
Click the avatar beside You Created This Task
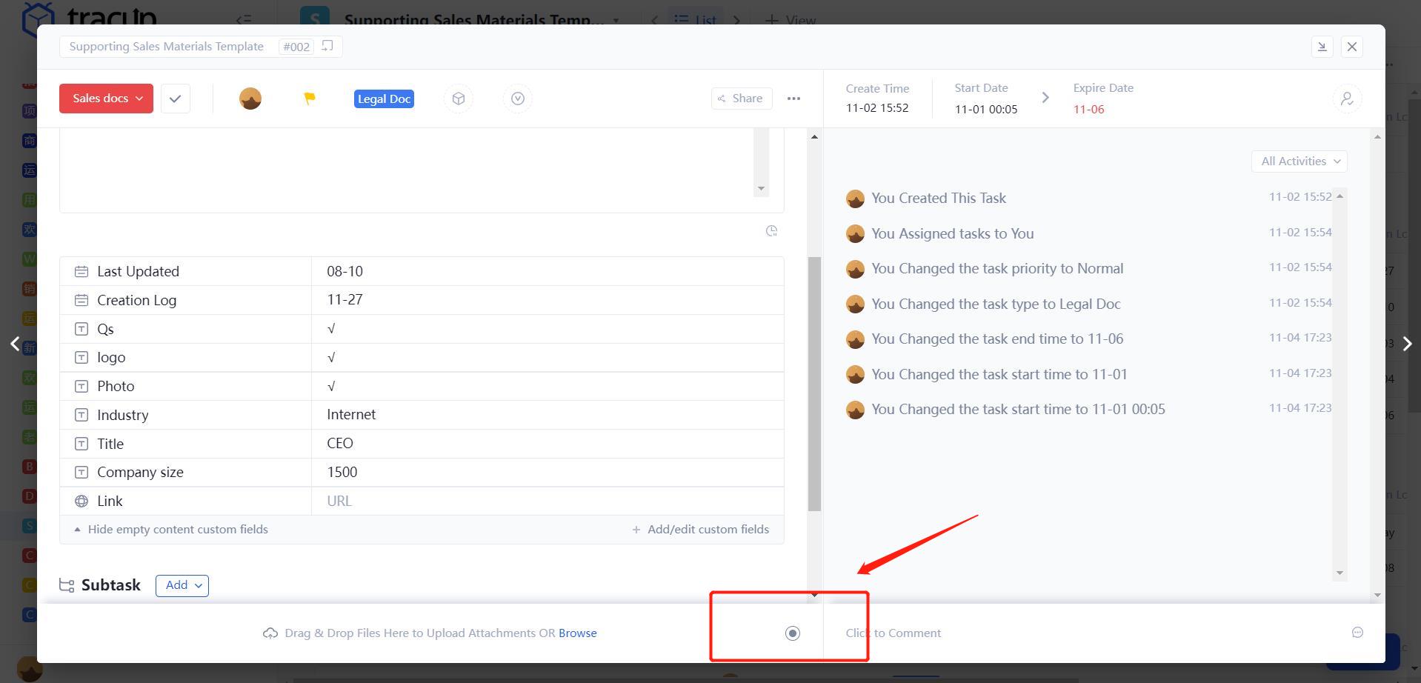point(855,199)
